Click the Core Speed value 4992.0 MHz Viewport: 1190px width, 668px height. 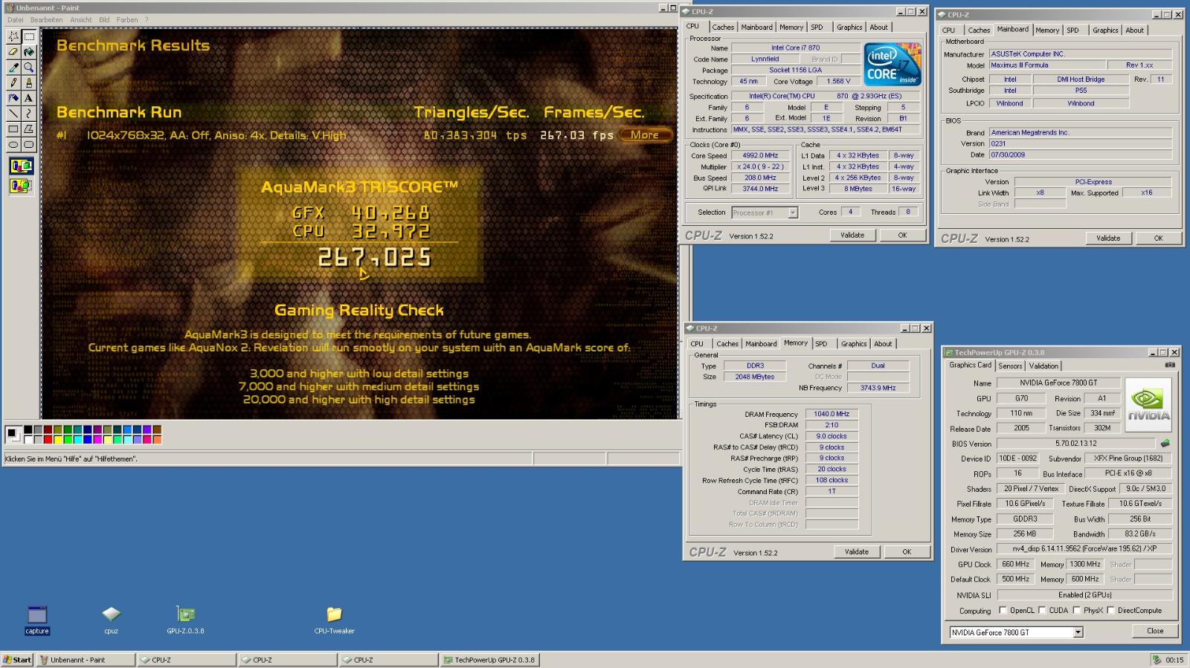click(x=759, y=155)
